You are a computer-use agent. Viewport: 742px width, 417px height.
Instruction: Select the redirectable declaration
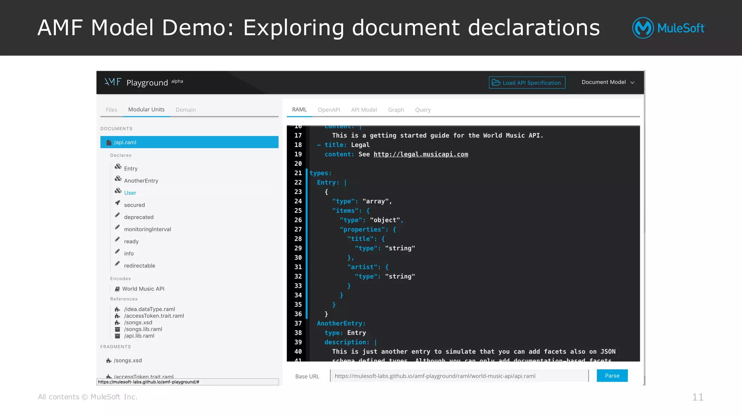(x=139, y=266)
